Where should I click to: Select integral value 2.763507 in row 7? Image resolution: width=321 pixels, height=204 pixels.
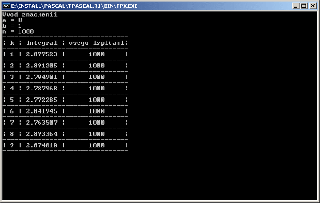point(41,123)
